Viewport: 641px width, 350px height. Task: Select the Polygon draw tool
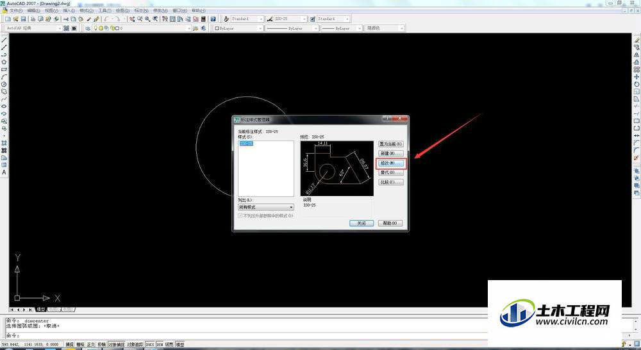4,62
